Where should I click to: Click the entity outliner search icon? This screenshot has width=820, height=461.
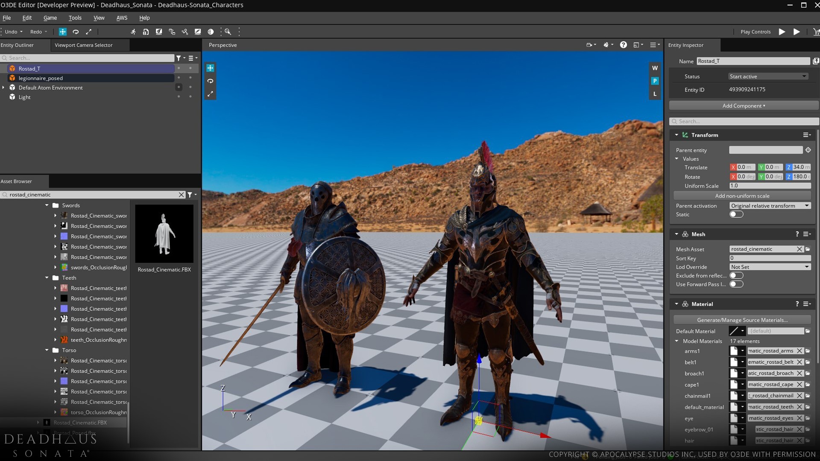pos(5,58)
